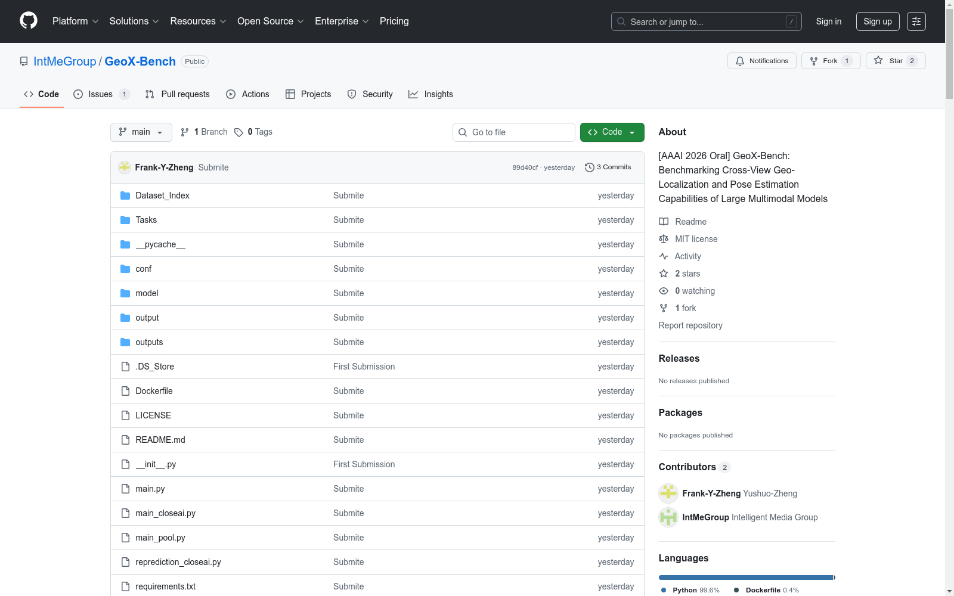Expand the Solutions menu
This screenshot has width=954, height=596.
pyautogui.click(x=134, y=21)
